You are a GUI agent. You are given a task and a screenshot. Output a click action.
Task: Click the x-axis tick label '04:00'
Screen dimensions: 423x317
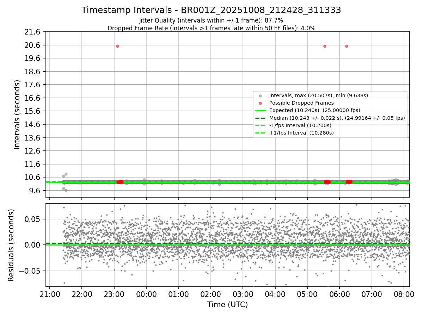click(x=275, y=294)
